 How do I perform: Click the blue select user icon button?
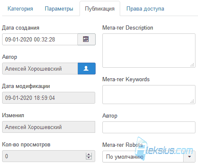pos(86,69)
